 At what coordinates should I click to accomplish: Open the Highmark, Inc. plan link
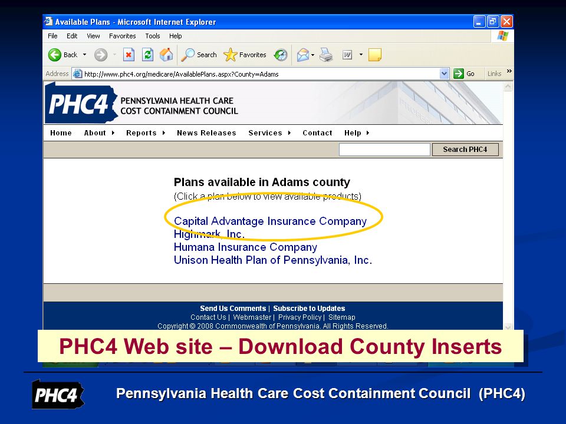[209, 234]
